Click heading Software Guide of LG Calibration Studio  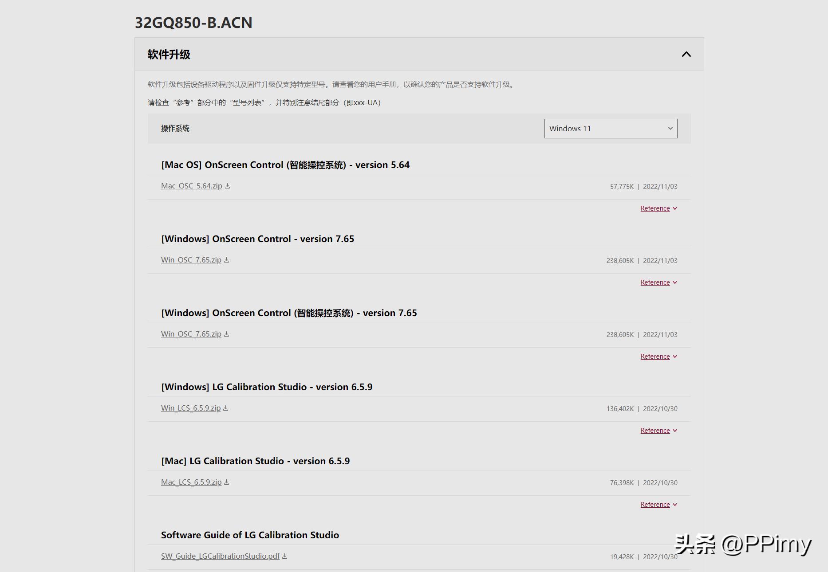pyautogui.click(x=250, y=535)
